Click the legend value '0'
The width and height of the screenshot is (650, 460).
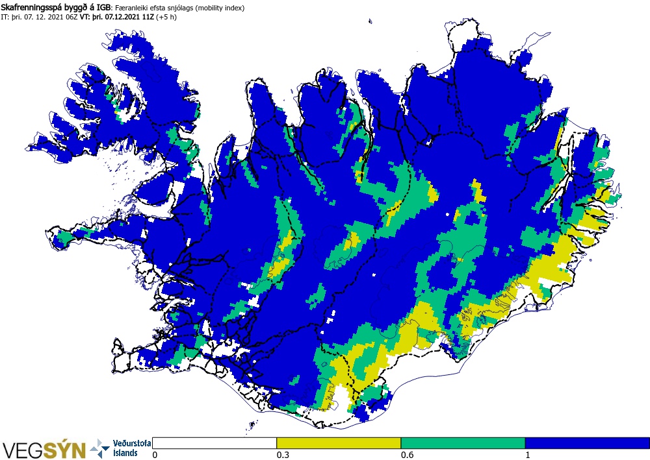[x=155, y=455]
